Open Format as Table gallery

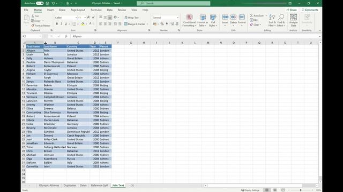click(203, 21)
